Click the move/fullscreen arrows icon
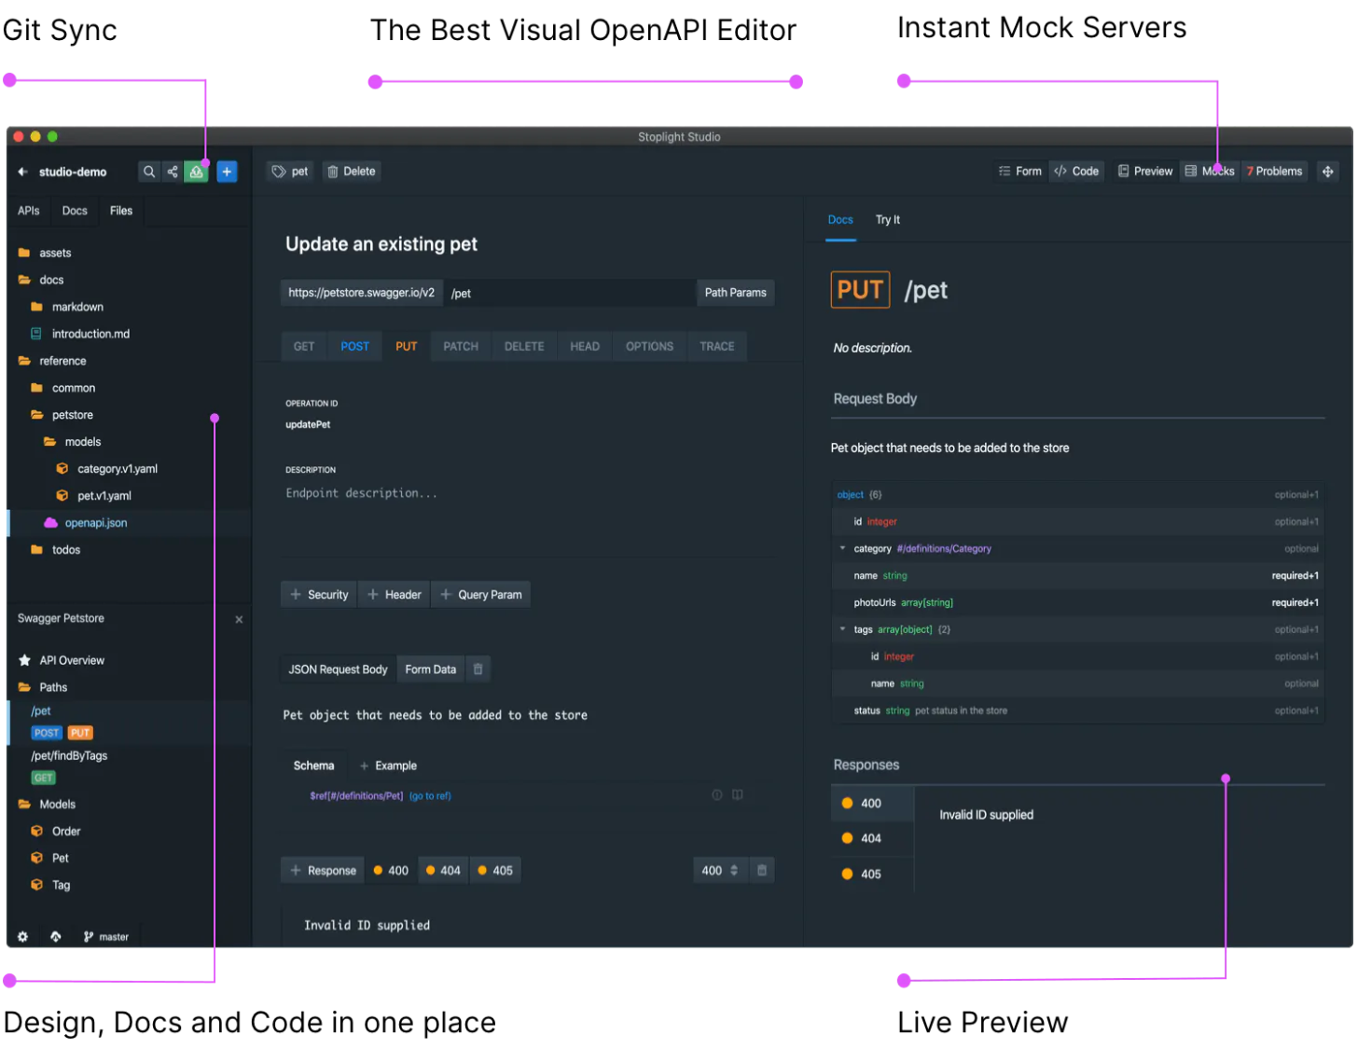Image resolution: width=1358 pixels, height=1048 pixels. [x=1327, y=172]
